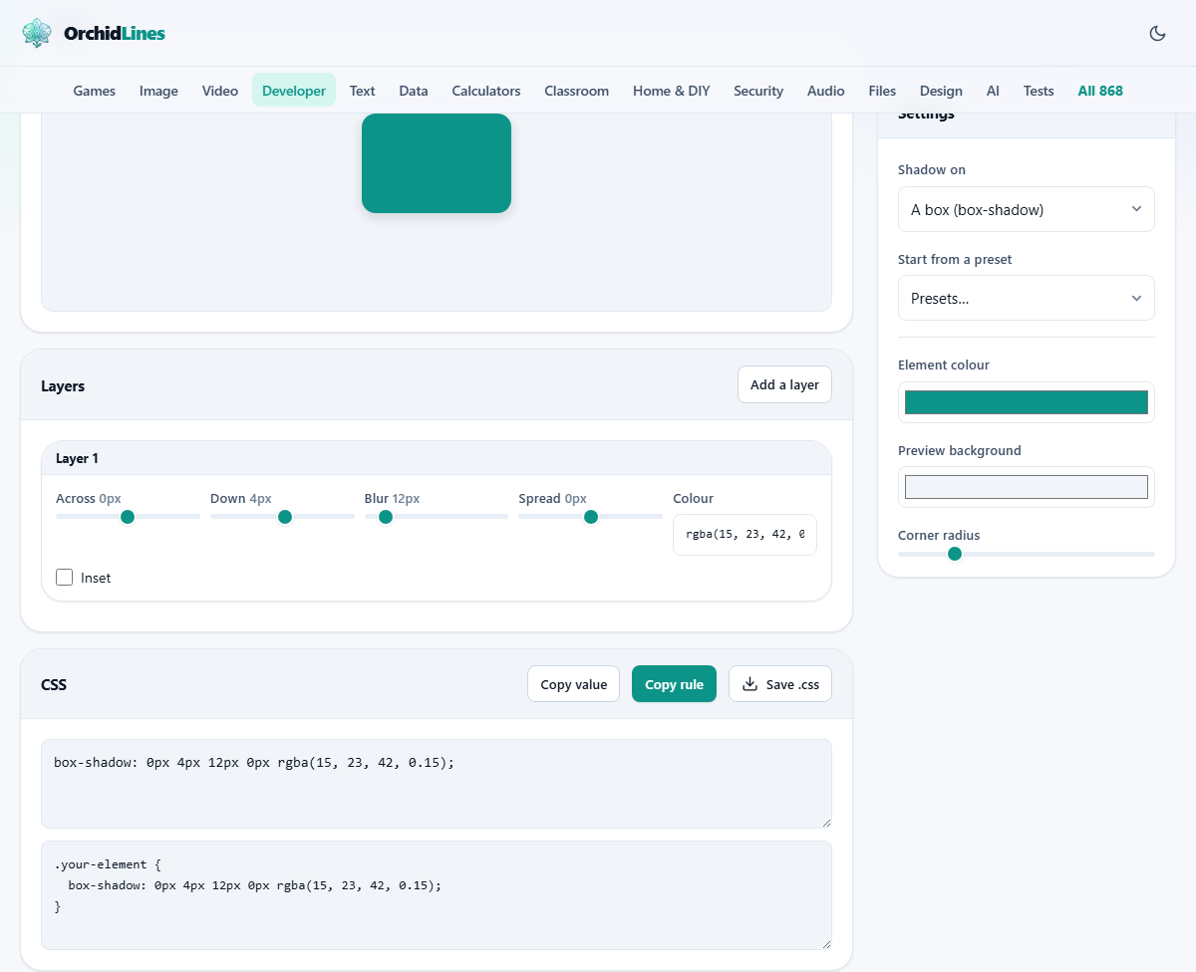The image size is (1196, 972).
Task: Click the Layer 1 heading
Action: coord(77,458)
